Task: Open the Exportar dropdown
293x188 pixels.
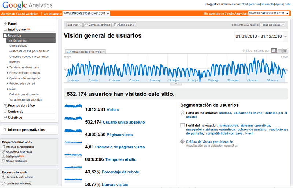Action: [74, 25]
